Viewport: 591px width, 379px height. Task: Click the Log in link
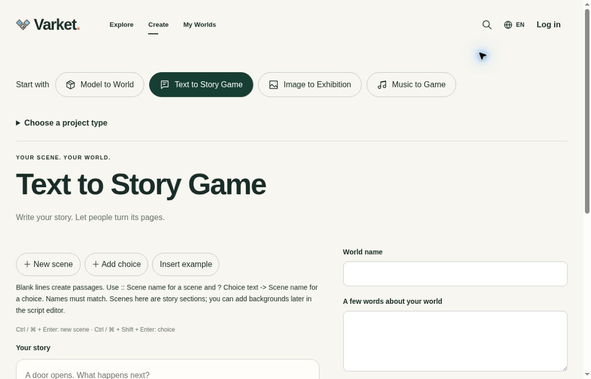(x=548, y=25)
